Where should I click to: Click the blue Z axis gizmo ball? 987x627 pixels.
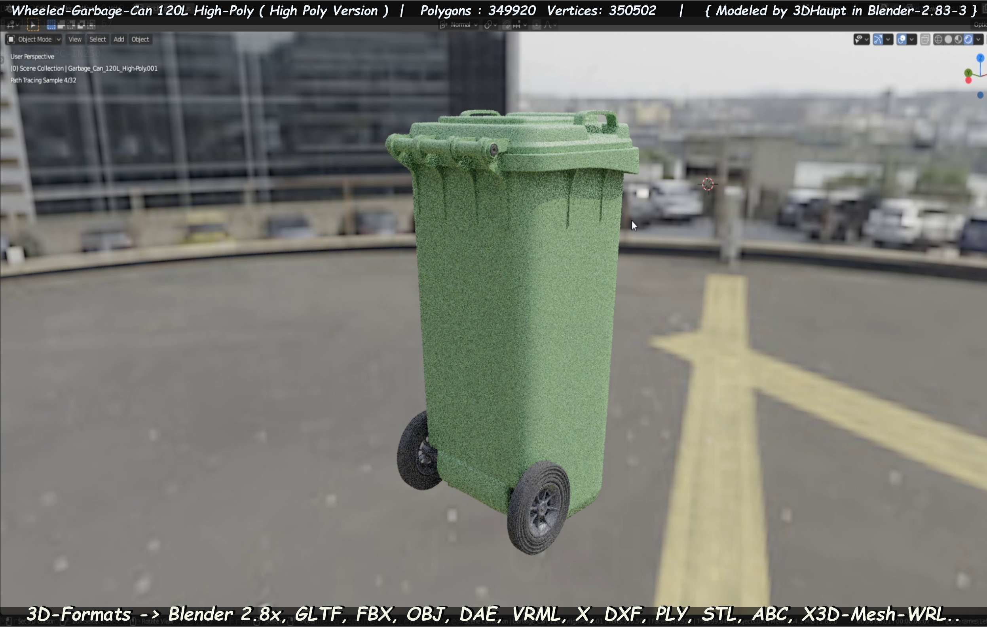(x=980, y=58)
